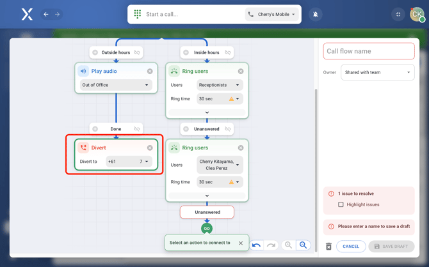Click the Call flow name field

point(369,51)
